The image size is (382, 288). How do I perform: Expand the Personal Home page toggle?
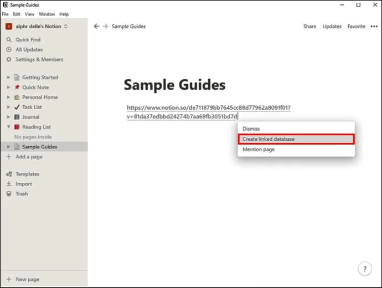click(8, 97)
